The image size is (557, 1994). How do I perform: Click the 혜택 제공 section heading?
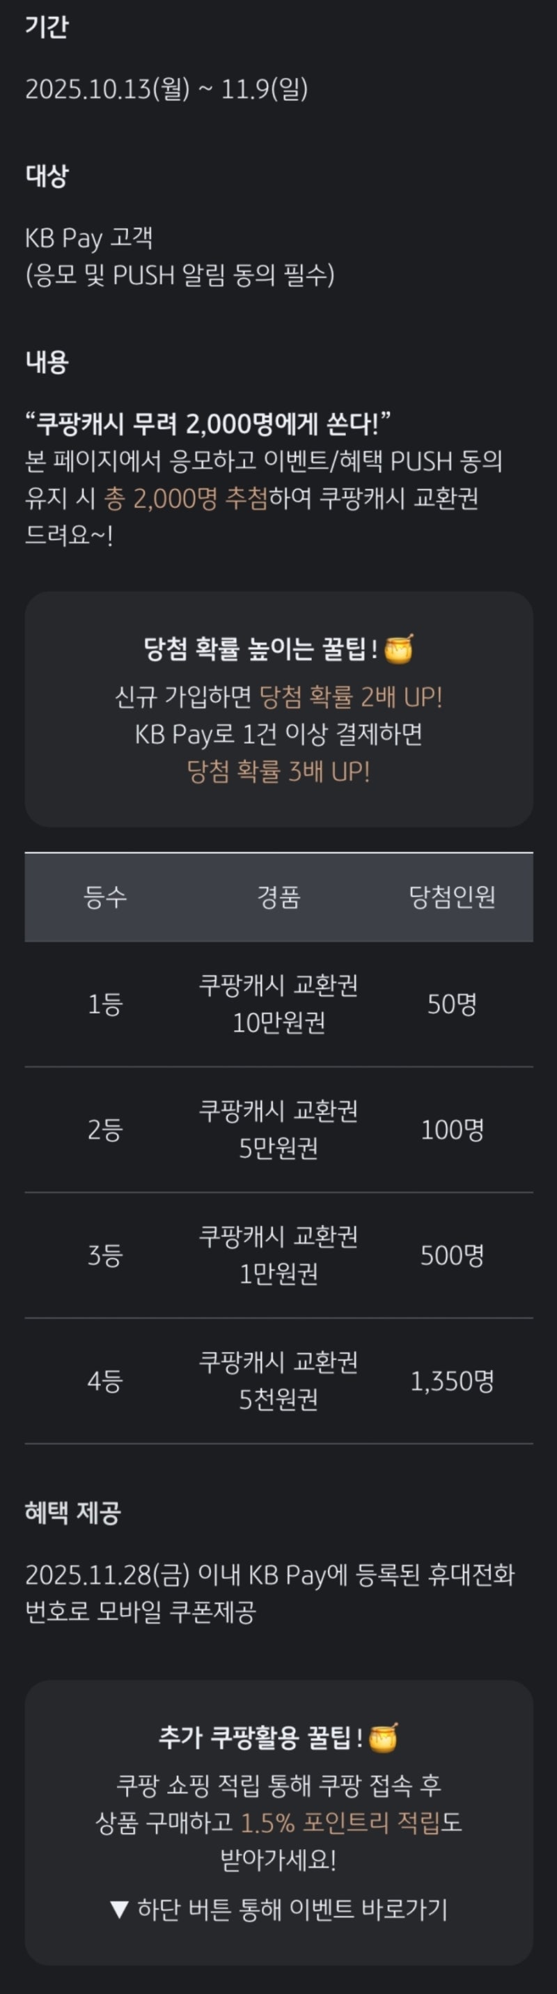click(72, 1513)
